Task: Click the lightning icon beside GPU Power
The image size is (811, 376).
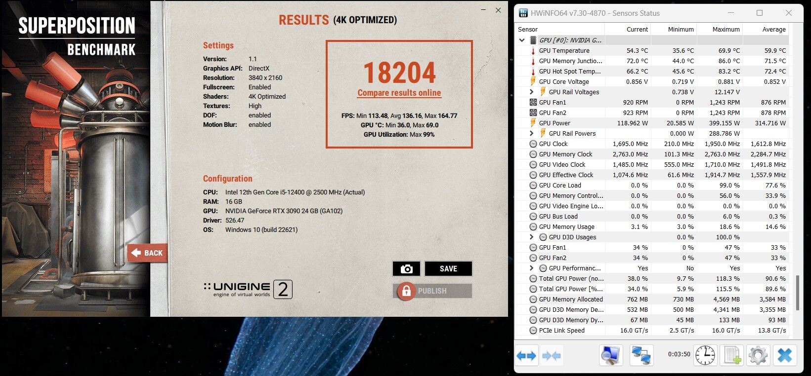Action: pos(533,123)
